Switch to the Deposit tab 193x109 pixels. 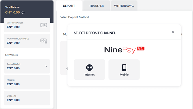point(69,6)
